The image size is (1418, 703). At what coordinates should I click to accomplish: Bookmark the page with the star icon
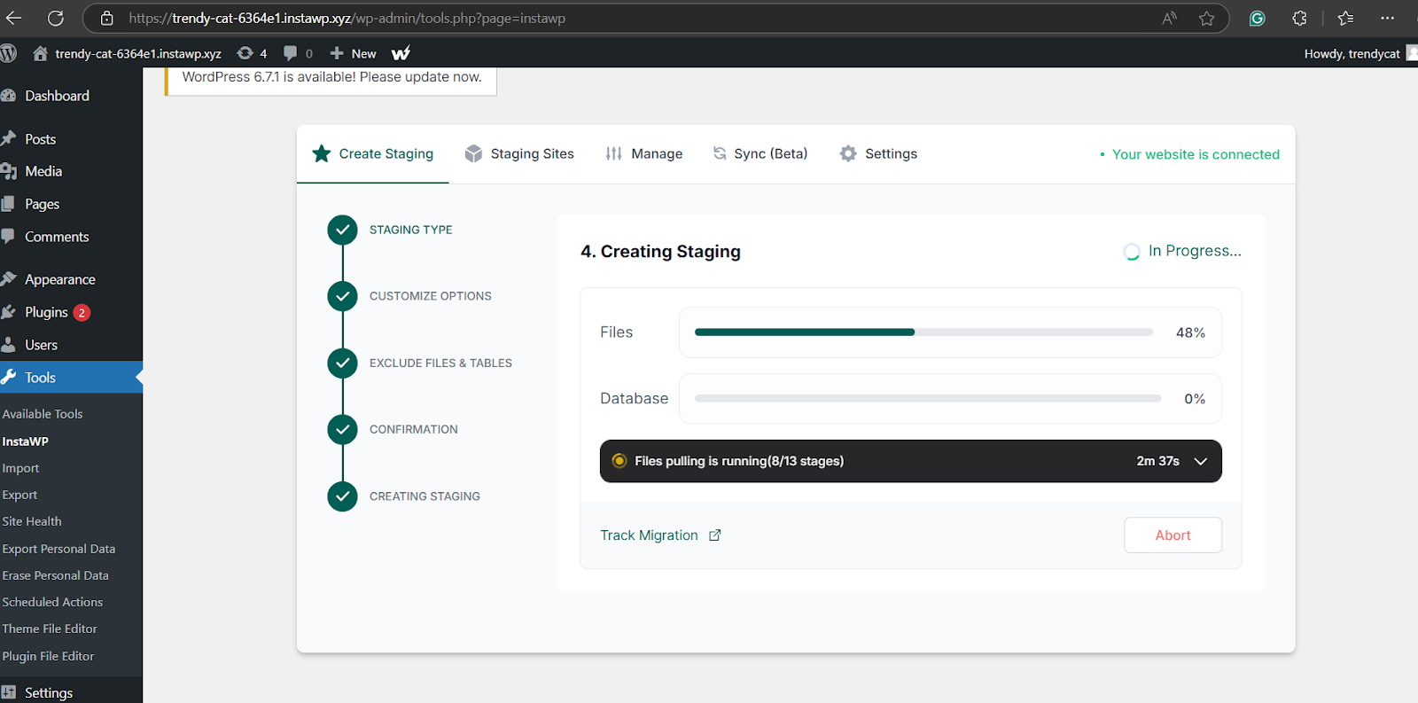[1207, 18]
